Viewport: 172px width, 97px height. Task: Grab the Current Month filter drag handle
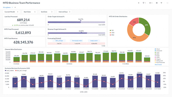click(x=18, y=12)
